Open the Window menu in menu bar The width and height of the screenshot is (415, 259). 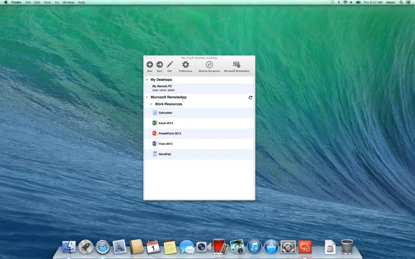(x=68, y=3)
